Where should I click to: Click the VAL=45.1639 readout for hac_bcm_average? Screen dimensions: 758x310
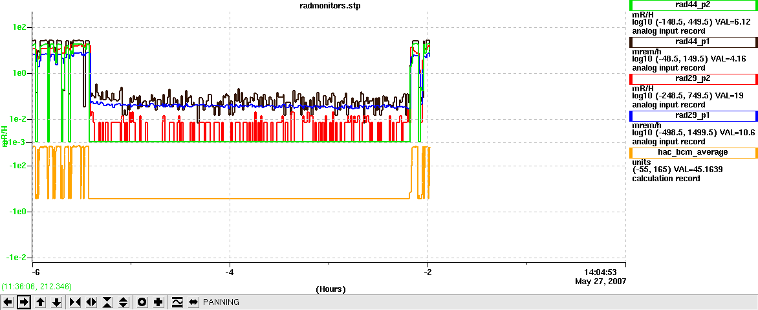677,170
